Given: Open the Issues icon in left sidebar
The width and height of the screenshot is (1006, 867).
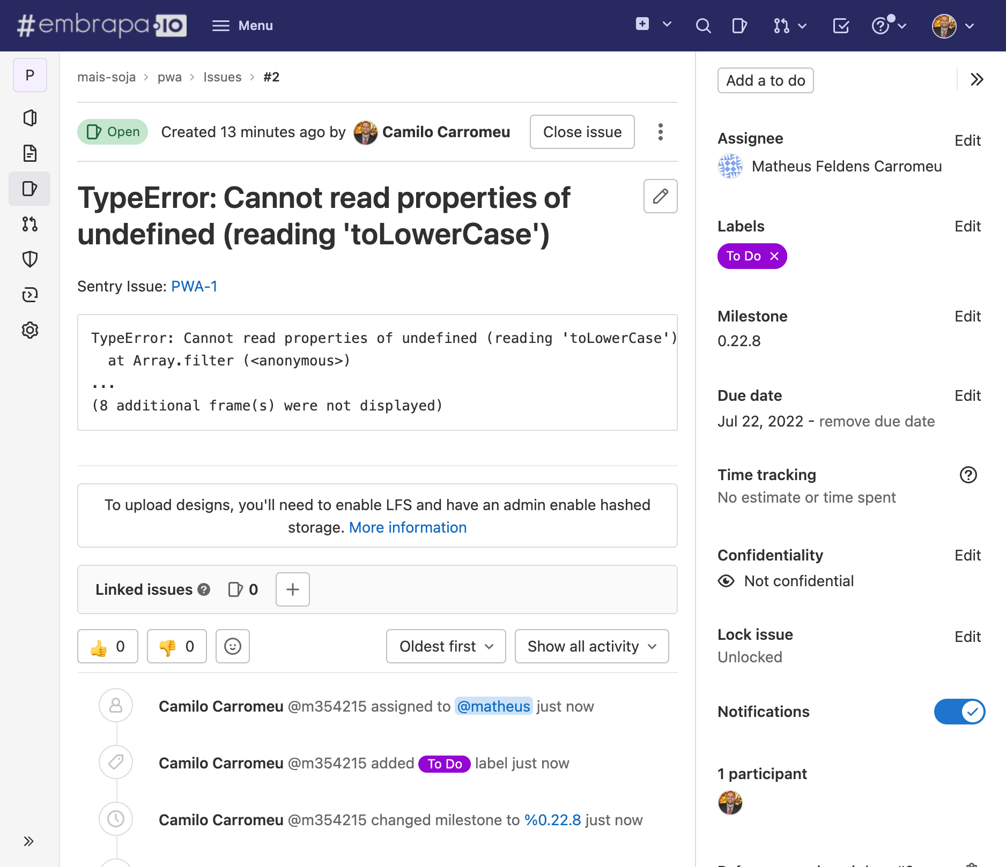Looking at the screenshot, I should (30, 189).
